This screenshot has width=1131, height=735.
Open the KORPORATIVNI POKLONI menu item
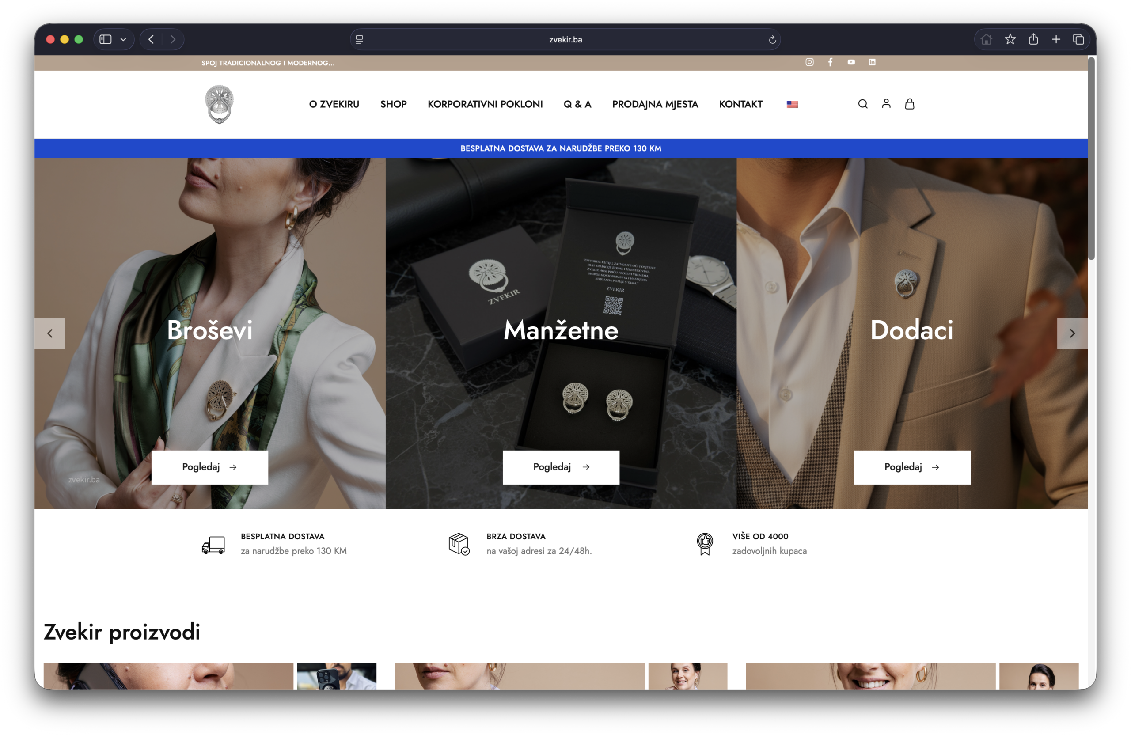tap(485, 105)
